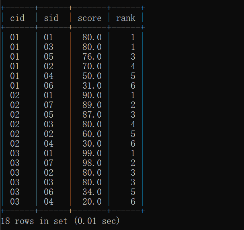The width and height of the screenshot is (244, 230).
Task: Click rank 2 in the 89.0 score row
Action: pos(133,105)
